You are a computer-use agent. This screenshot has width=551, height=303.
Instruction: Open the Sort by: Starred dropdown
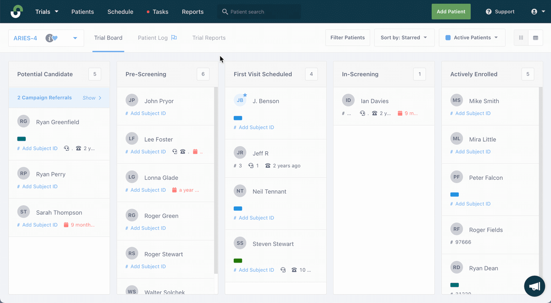pos(404,38)
